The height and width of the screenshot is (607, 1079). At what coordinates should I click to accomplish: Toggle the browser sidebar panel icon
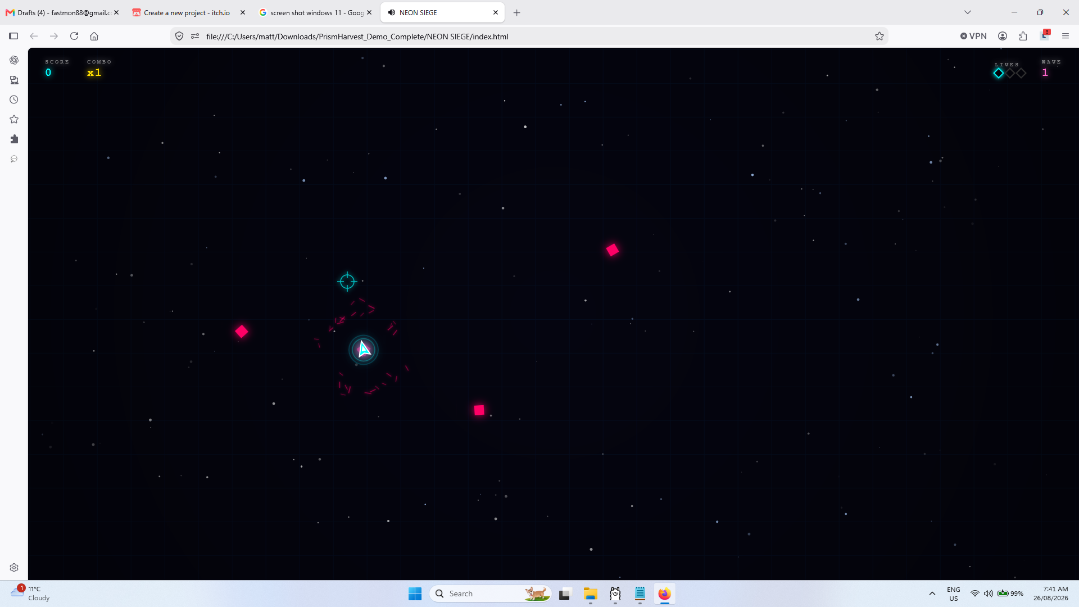13,36
